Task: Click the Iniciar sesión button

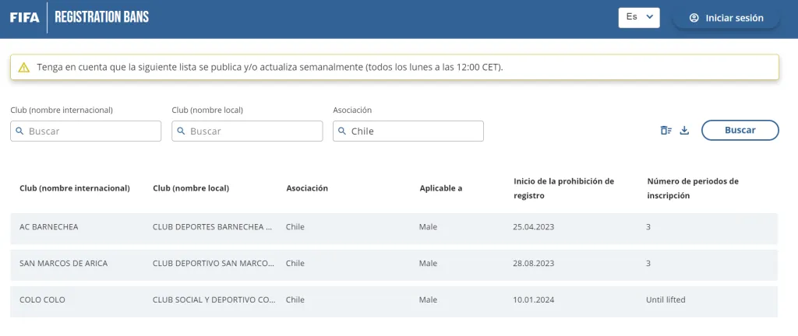Action: pos(726,18)
